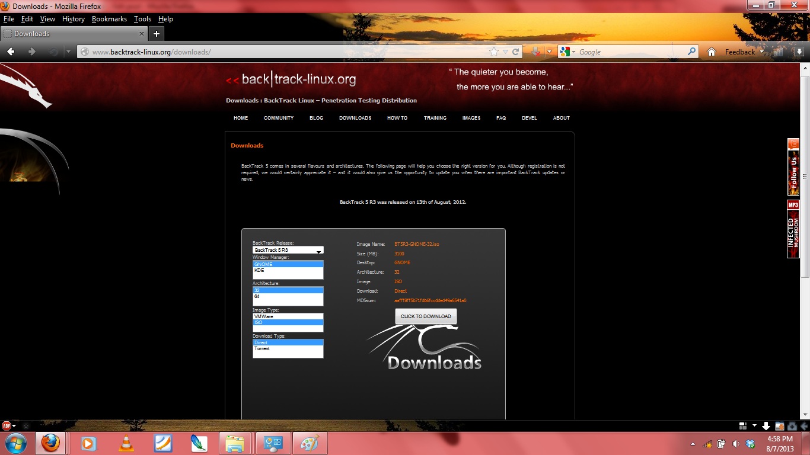Image resolution: width=810 pixels, height=455 pixels.
Task: Select GNOME window manager option
Action: (x=288, y=264)
